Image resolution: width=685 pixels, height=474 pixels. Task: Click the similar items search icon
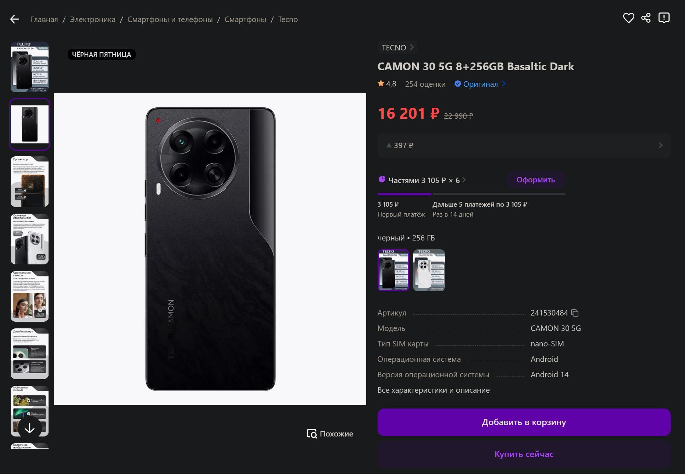click(312, 434)
